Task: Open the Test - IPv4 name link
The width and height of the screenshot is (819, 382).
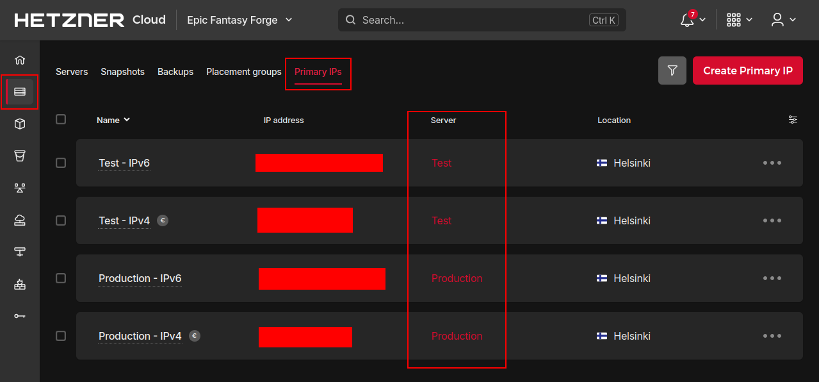Action: (x=124, y=220)
